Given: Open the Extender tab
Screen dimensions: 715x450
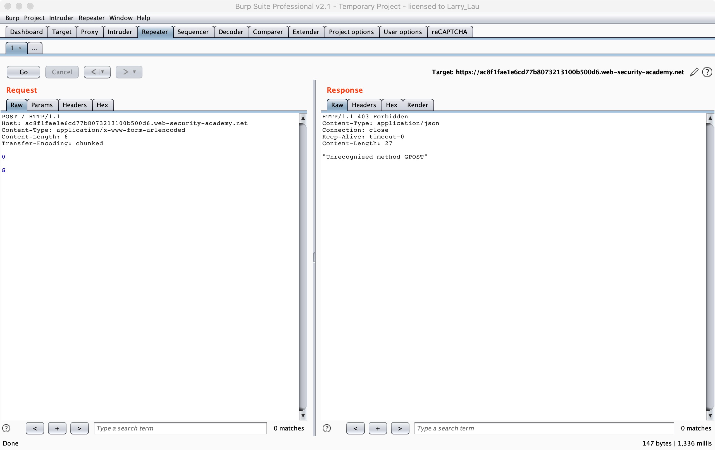Looking at the screenshot, I should coord(306,32).
